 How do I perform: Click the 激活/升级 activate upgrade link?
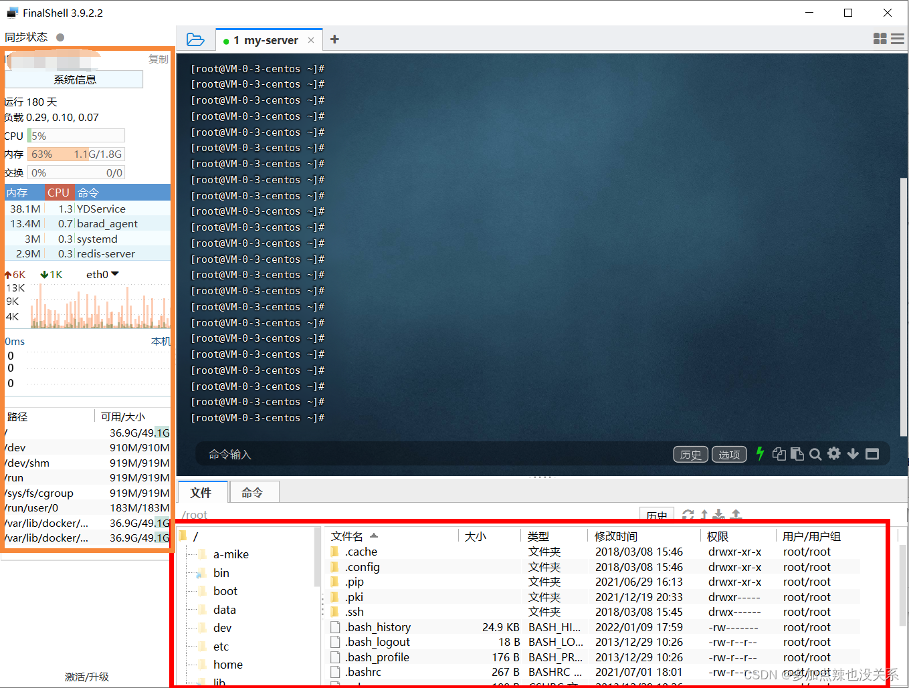87,677
